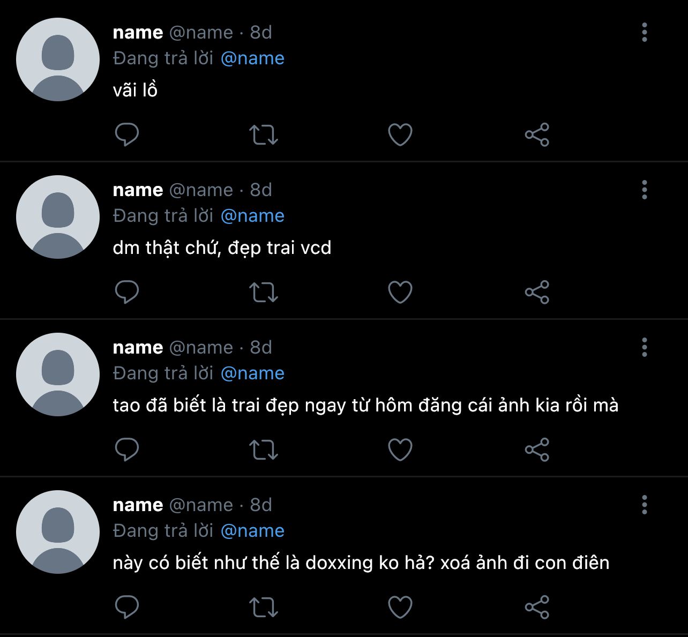Viewport: 688px width, 637px height.
Task: Open @name mention in "vãi lồ" reply line
Action: point(252,58)
